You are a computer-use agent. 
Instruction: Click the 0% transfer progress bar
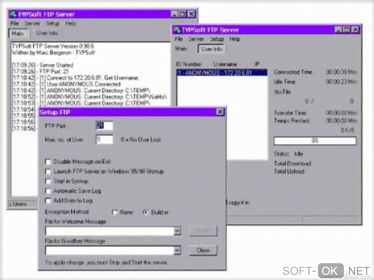point(315,141)
